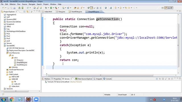Image resolution: width=182 pixels, height=102 pixels.
Task: Click the Previous Annotation toolbar icon
Action: (x=121, y=8)
